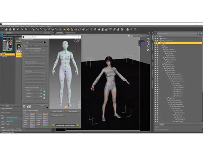Hide the Hip bone via eye icon

pyautogui.click(x=155, y=45)
